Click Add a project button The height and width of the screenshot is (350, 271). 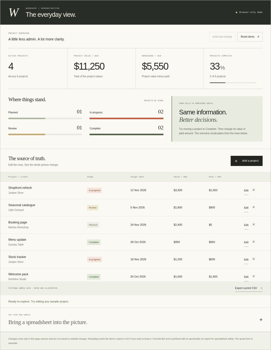tap(246, 161)
